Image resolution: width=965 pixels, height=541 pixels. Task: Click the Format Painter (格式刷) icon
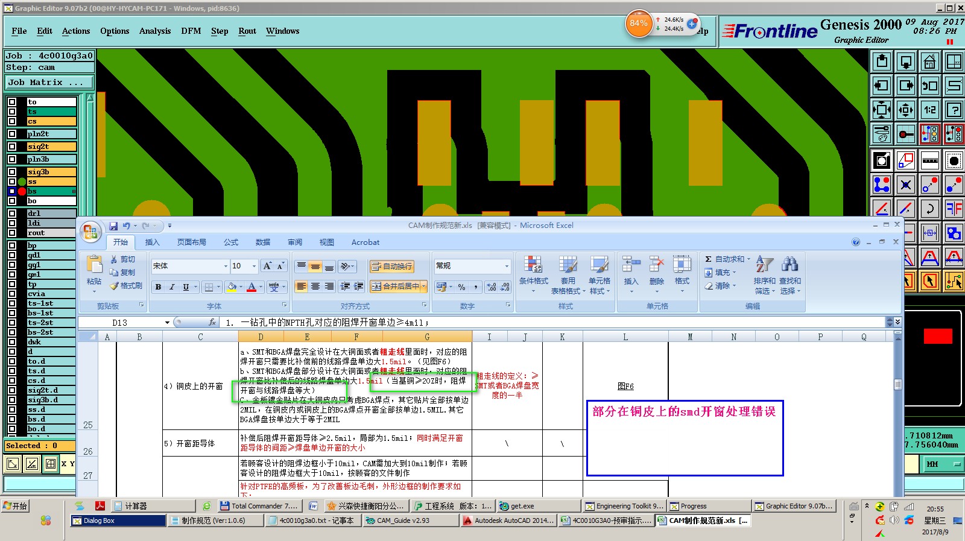125,285
